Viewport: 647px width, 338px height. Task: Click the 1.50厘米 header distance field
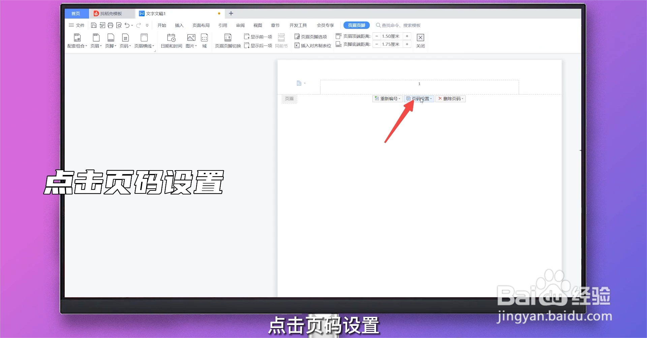tap(392, 36)
